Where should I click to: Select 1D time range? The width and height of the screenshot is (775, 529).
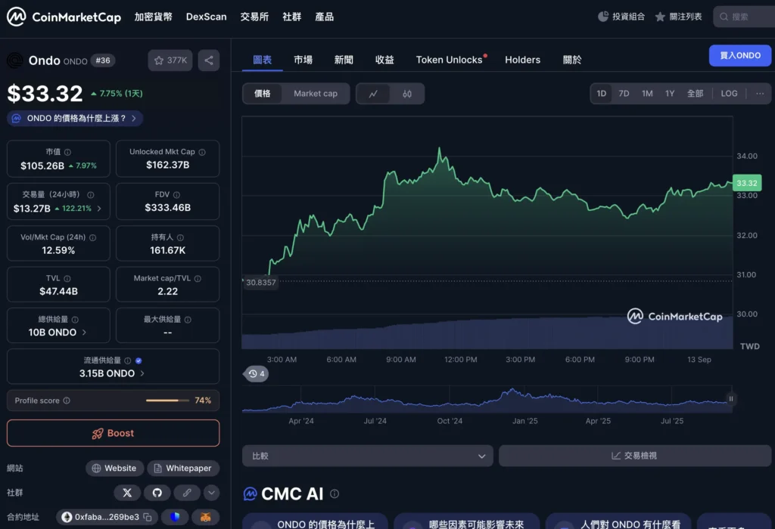tap(601, 94)
